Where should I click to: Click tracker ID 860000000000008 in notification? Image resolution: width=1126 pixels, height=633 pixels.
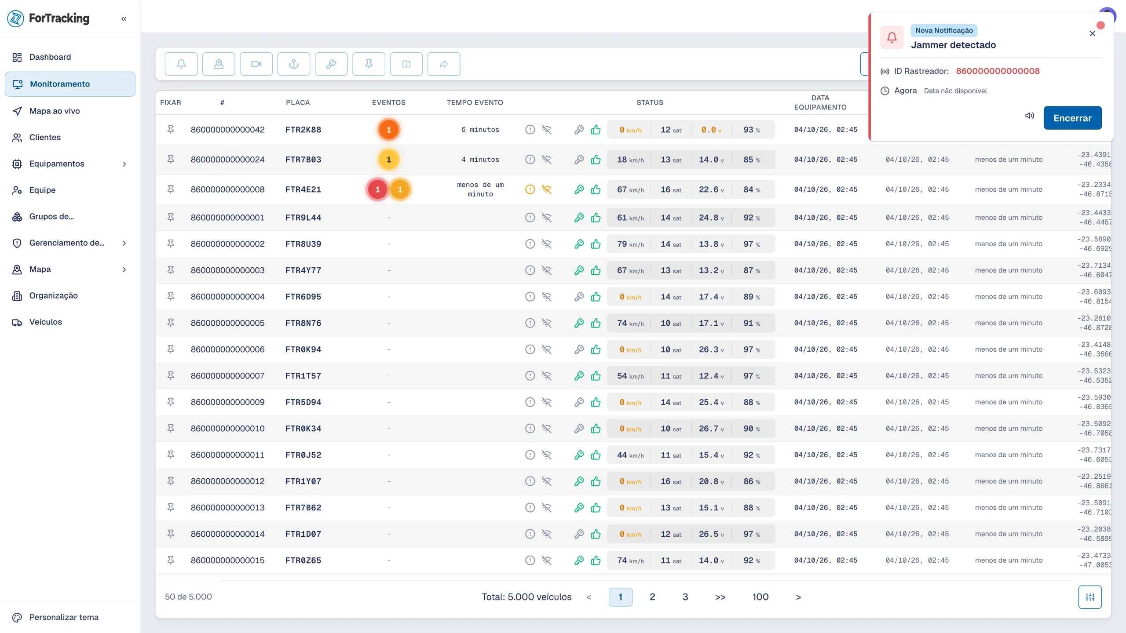pos(998,71)
